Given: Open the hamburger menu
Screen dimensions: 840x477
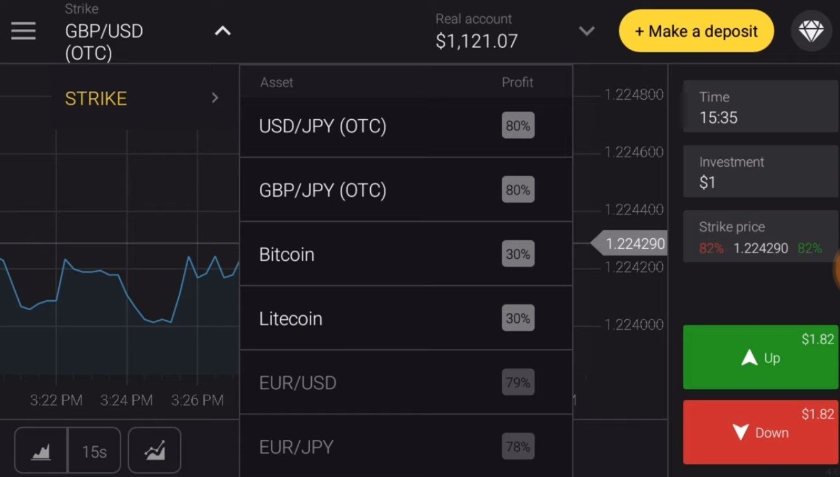Looking at the screenshot, I should pos(23,31).
